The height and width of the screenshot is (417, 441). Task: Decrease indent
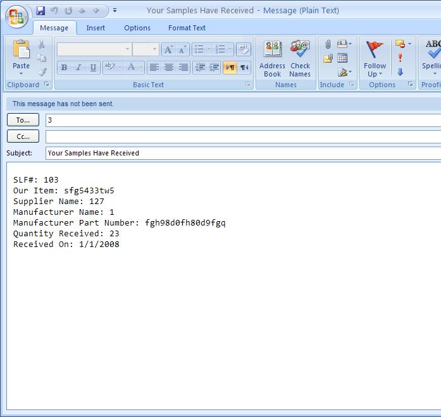[x=200, y=68]
